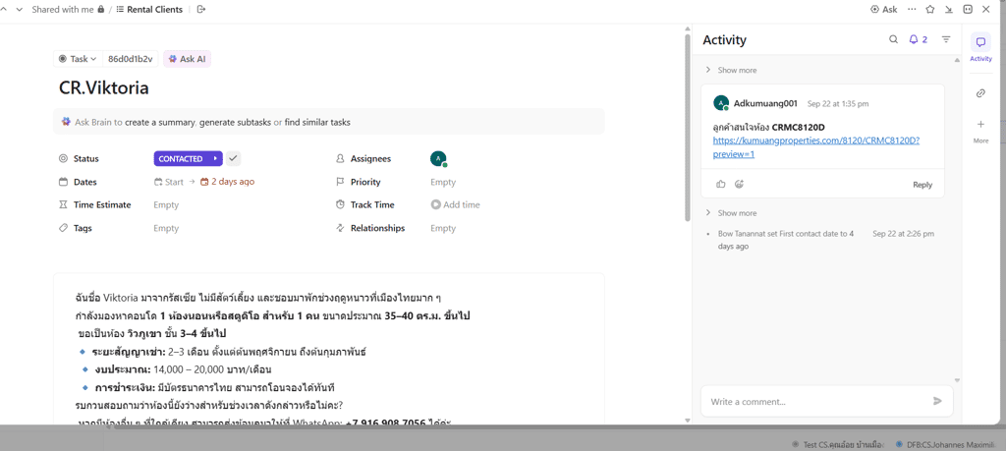Click the thumbs-up like icon on comment
Viewport: 1006px width, 451px height.
[721, 185]
